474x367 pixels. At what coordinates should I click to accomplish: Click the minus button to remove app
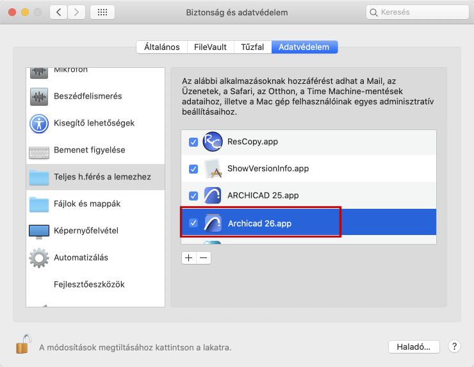point(204,258)
